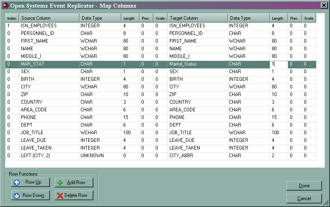330x207 pixels.
Task: Click target FIRST_NAME cell
Action: pyautogui.click(x=198, y=41)
